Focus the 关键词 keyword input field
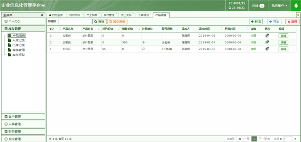Screen dimensions: 301x142 [75, 22]
